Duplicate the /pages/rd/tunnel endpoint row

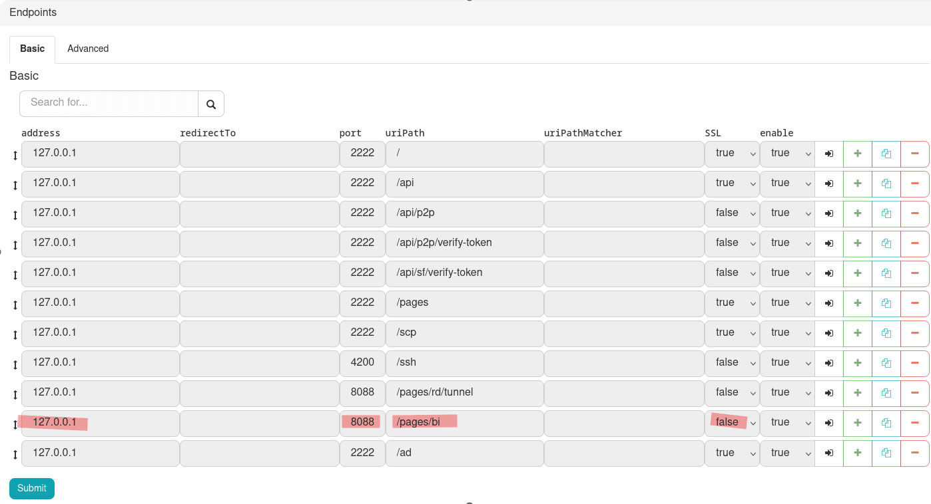point(886,393)
